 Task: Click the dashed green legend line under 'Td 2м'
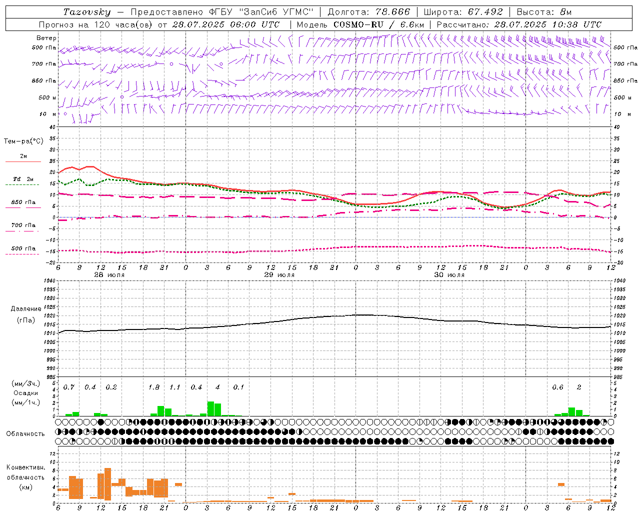click(22, 184)
